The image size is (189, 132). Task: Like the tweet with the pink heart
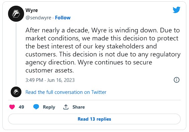click(x=12, y=107)
